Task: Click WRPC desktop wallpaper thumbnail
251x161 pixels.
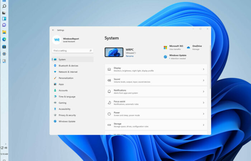Action: [x=114, y=52]
